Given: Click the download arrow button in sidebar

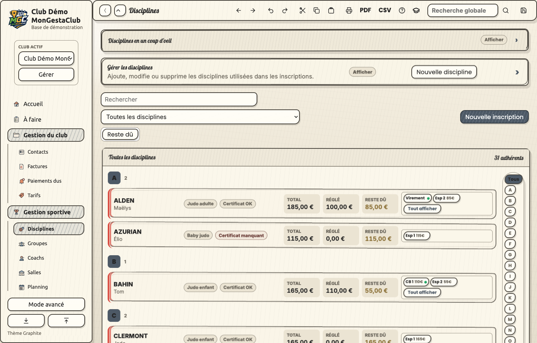Looking at the screenshot, I should click(26, 321).
